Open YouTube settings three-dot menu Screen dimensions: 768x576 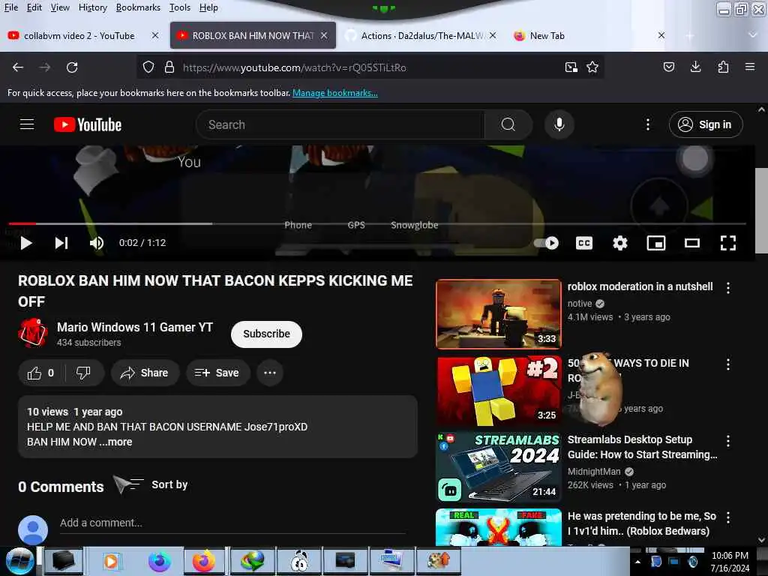pos(648,125)
